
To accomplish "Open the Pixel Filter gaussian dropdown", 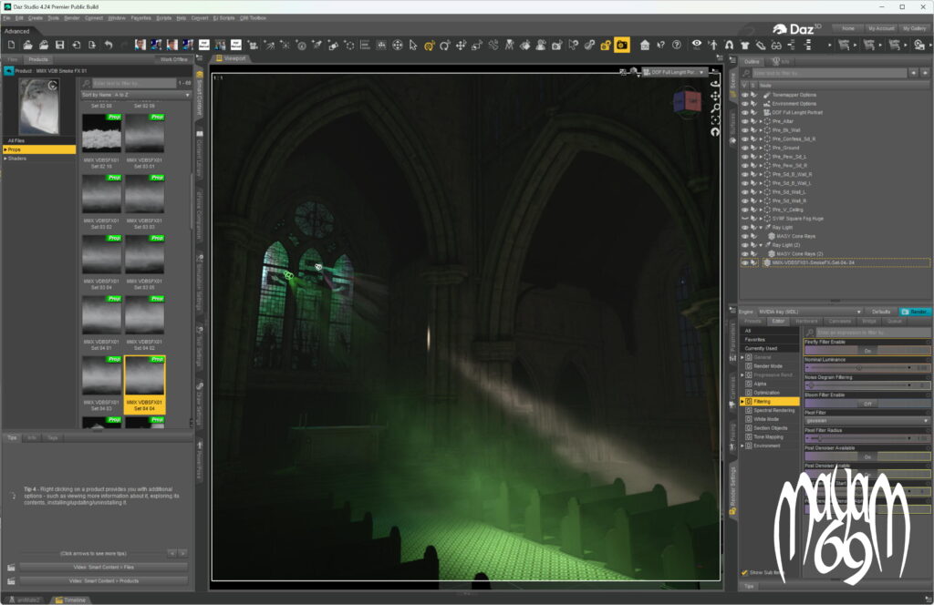I will point(867,421).
